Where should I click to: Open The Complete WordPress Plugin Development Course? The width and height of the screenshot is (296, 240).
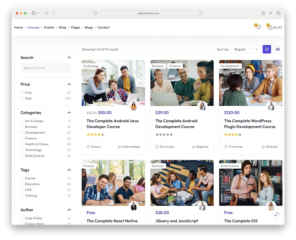point(250,124)
